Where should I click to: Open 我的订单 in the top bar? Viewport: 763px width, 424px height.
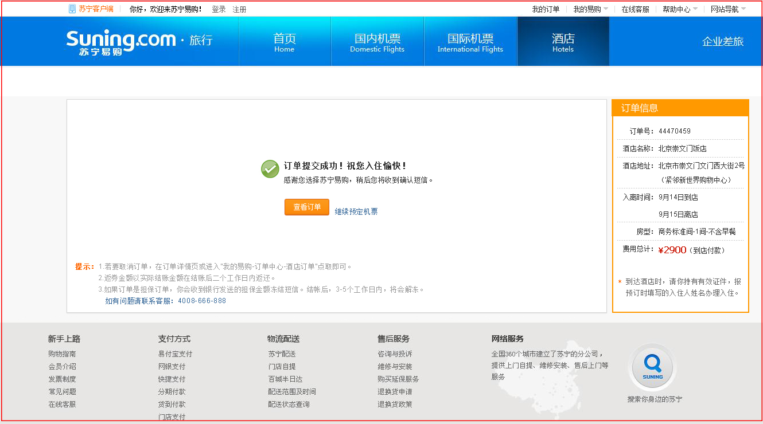546,9
